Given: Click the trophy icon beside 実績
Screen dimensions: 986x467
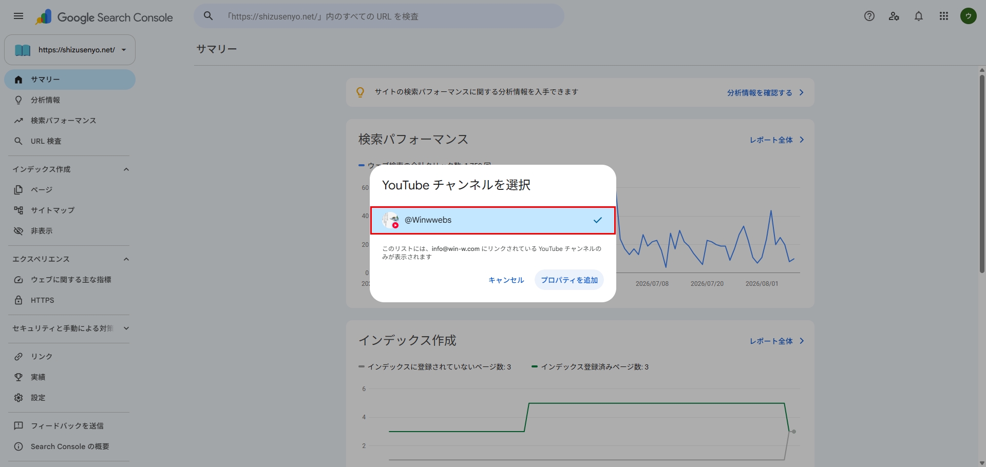Looking at the screenshot, I should tap(18, 377).
